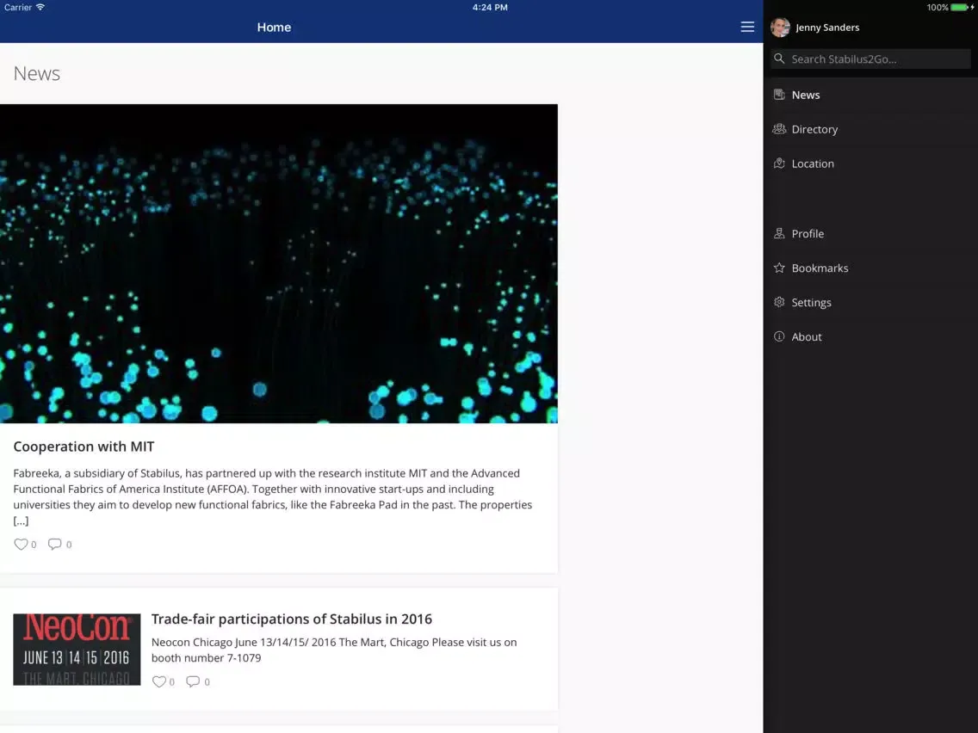Click the Profile person icon
Viewport: 978px width, 733px height.
[x=779, y=234]
